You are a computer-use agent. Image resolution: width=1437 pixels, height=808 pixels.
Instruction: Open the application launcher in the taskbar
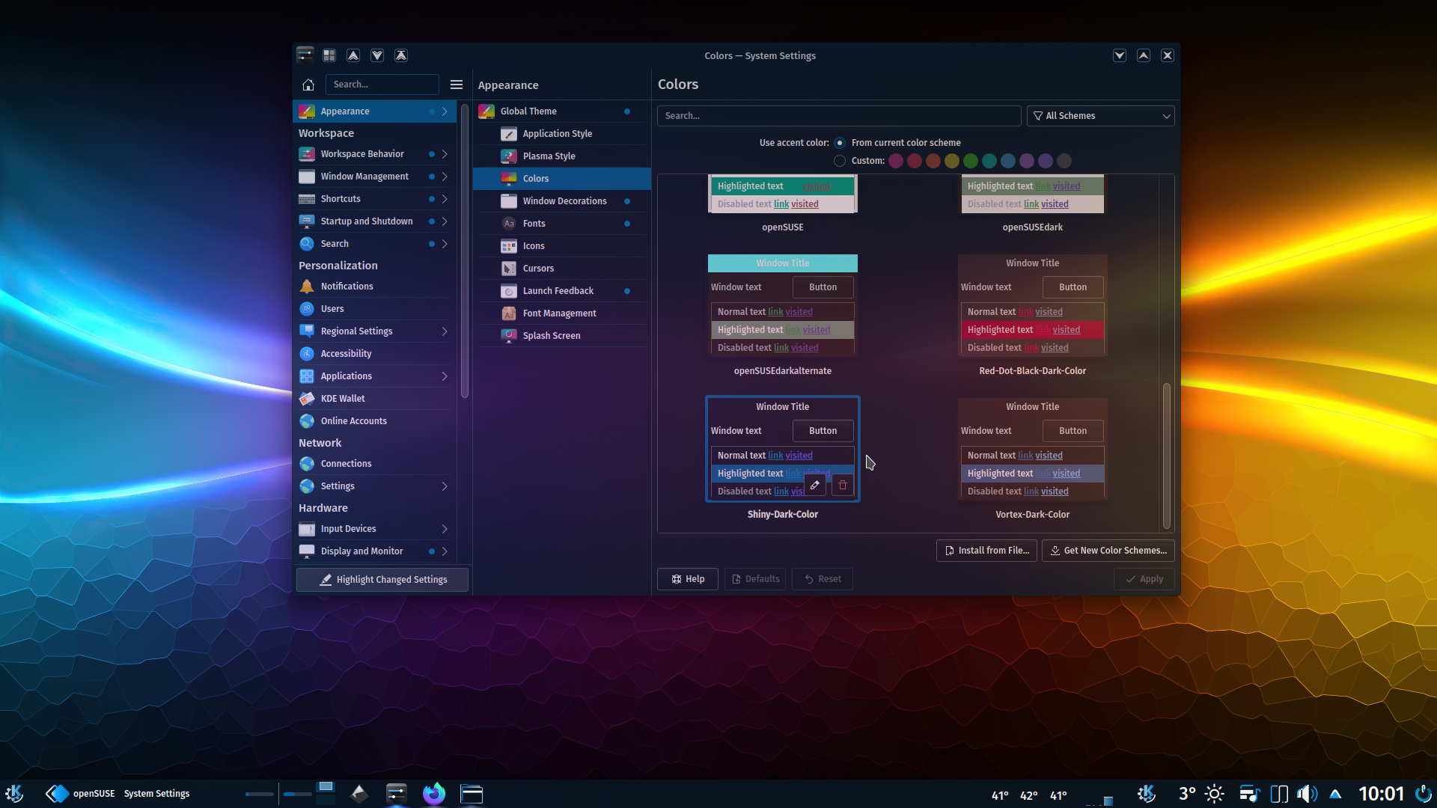(x=15, y=793)
